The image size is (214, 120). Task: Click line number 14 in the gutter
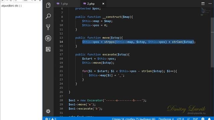[61, 42]
